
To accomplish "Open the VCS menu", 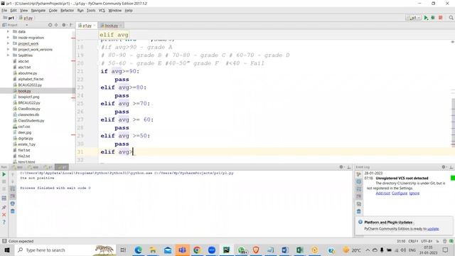I will (102, 11).
